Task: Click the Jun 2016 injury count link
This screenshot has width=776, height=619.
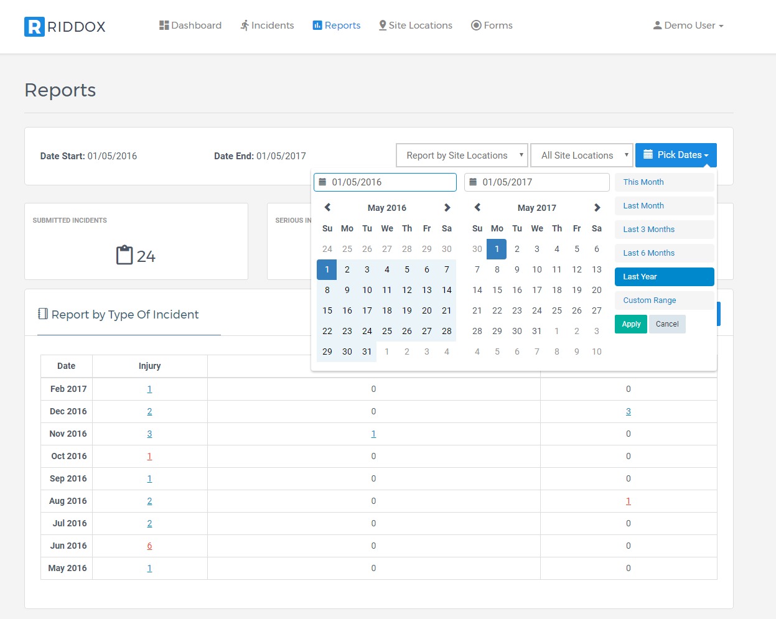Action: (x=149, y=546)
